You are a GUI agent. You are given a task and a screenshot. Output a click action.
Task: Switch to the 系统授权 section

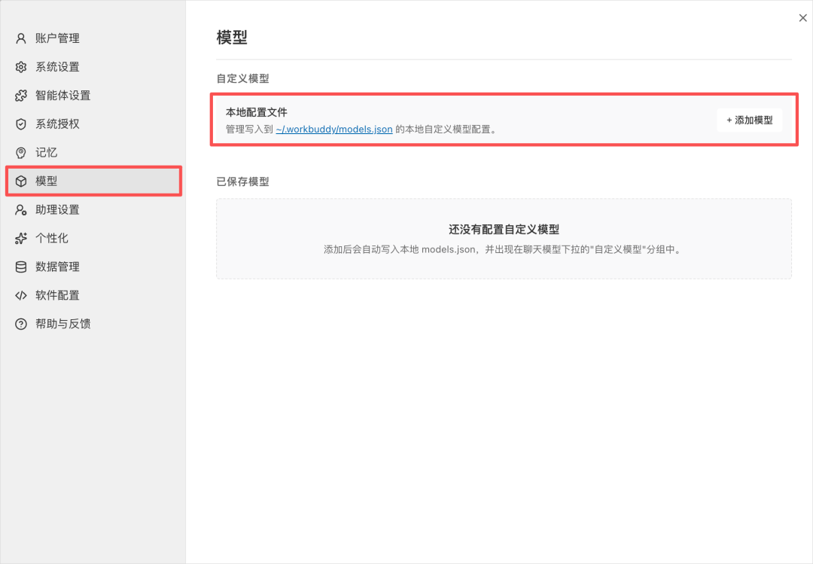[93, 124]
